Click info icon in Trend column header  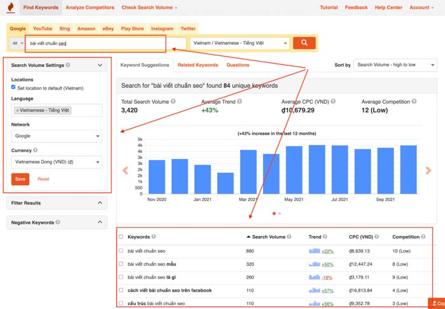tap(325, 237)
